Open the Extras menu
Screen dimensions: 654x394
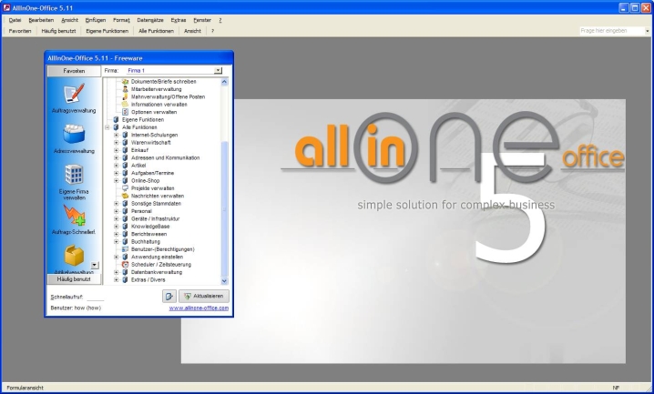(178, 19)
